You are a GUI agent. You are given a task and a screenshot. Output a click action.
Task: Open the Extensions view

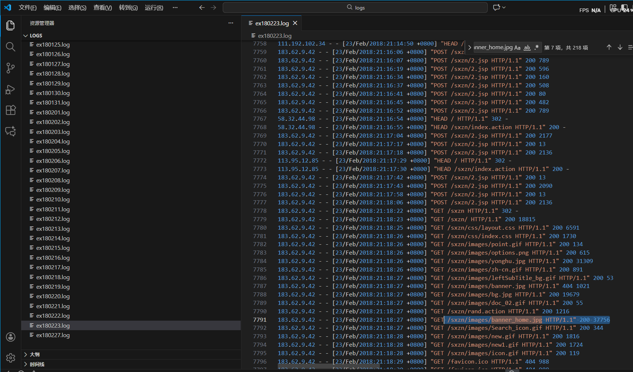pyautogui.click(x=11, y=110)
